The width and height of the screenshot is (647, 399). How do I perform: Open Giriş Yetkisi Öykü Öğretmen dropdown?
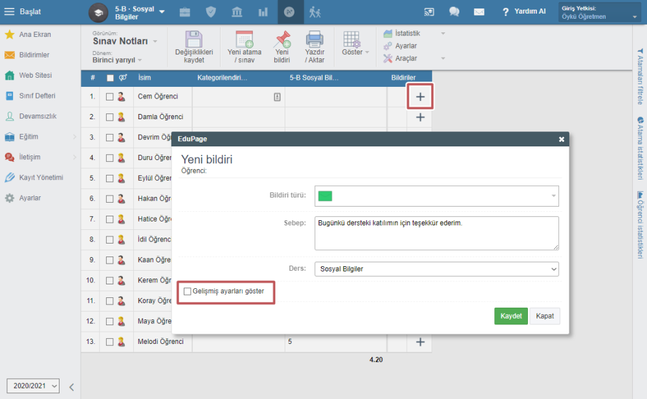600,12
